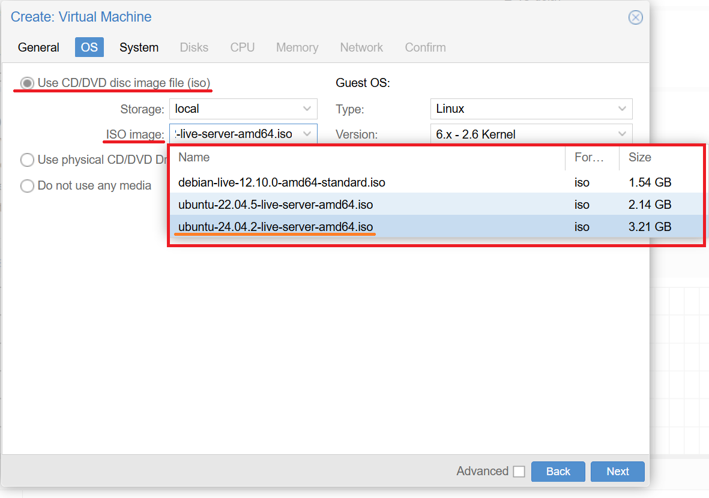Expand the Storage dropdown arrow
The height and width of the screenshot is (498, 709).
pos(307,109)
